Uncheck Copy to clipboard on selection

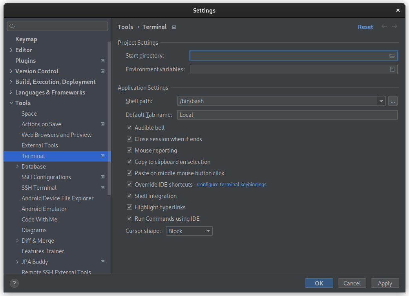(x=130, y=162)
